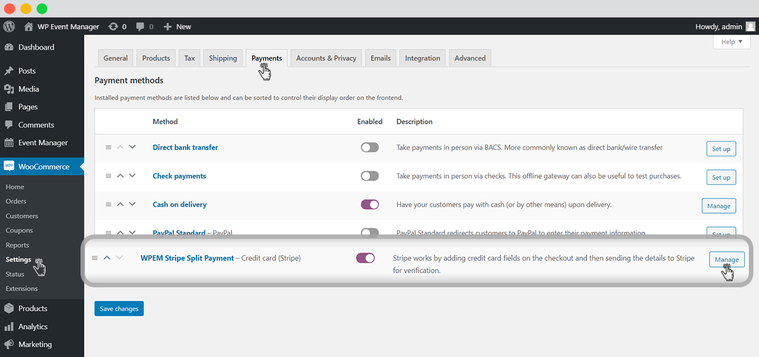Open the Direct bank transfer link
Viewport: 759px width, 357px height.
tap(185, 147)
